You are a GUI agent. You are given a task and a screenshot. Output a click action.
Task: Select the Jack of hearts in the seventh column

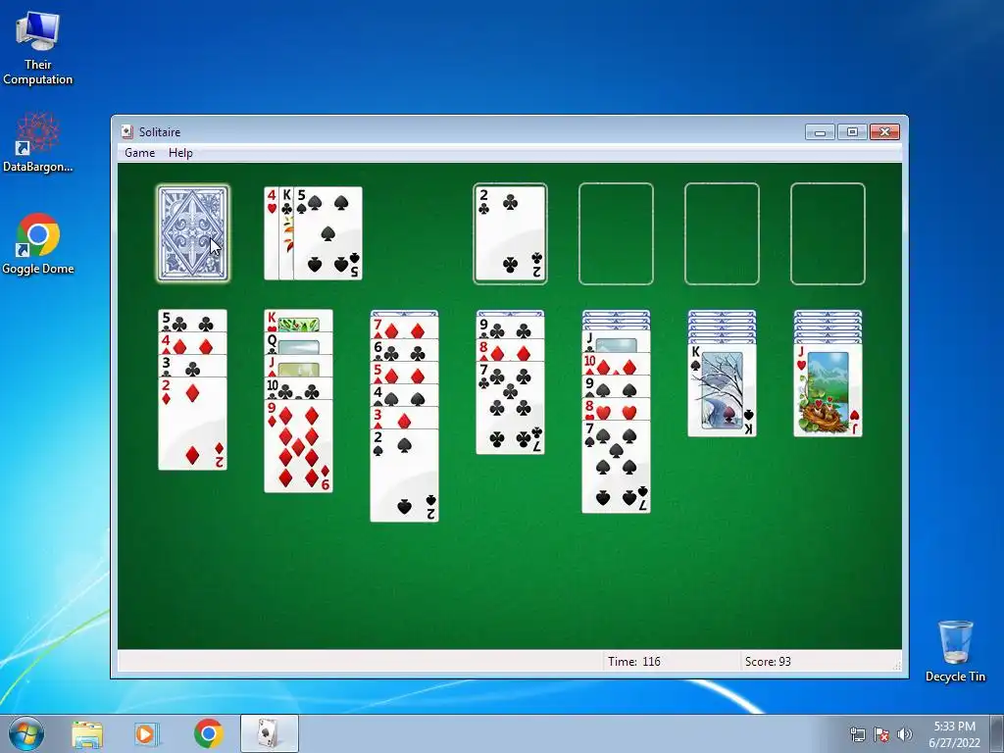pyautogui.click(x=828, y=390)
